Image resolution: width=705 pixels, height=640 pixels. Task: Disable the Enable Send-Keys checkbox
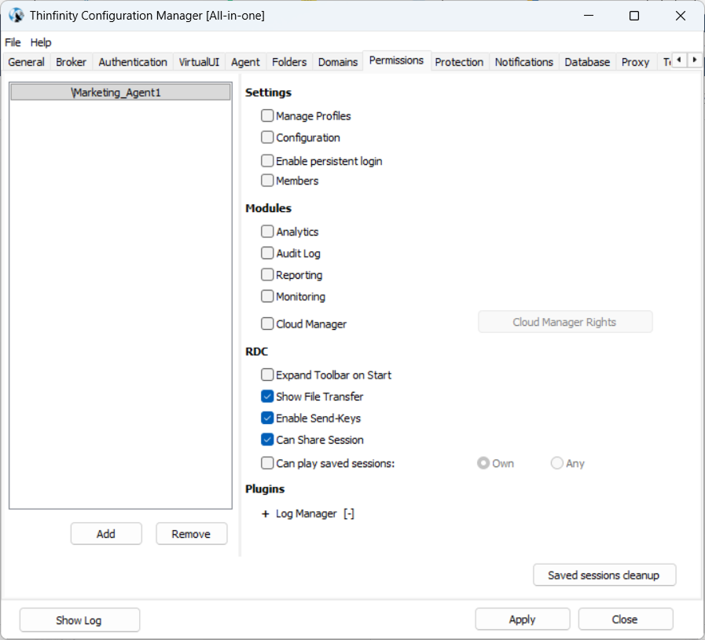click(267, 418)
